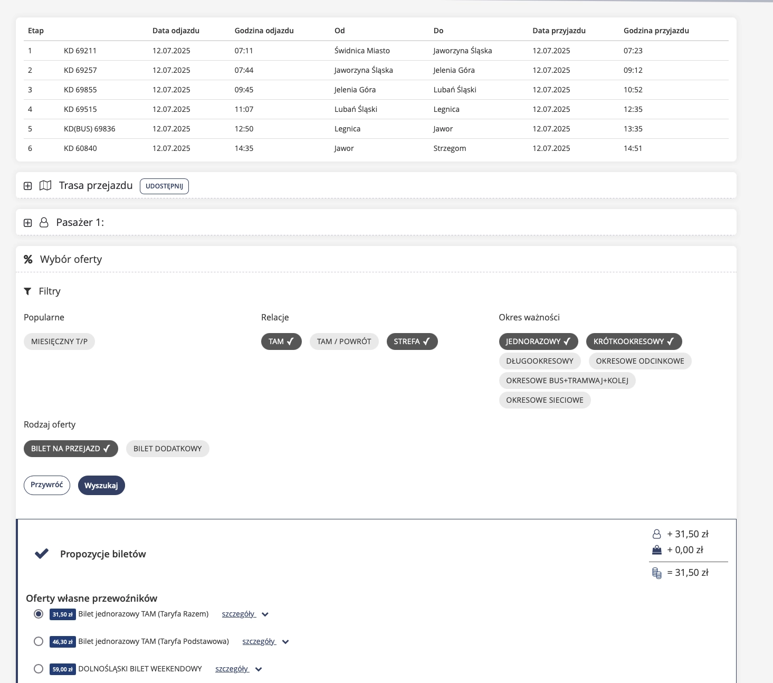Select Bilet jednorazowy TAM Taryfa Podstawowa radio
773x683 pixels.
click(39, 641)
